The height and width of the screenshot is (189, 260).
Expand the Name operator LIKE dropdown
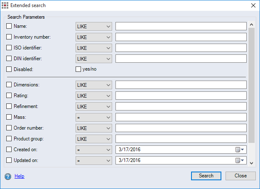click(x=94, y=26)
